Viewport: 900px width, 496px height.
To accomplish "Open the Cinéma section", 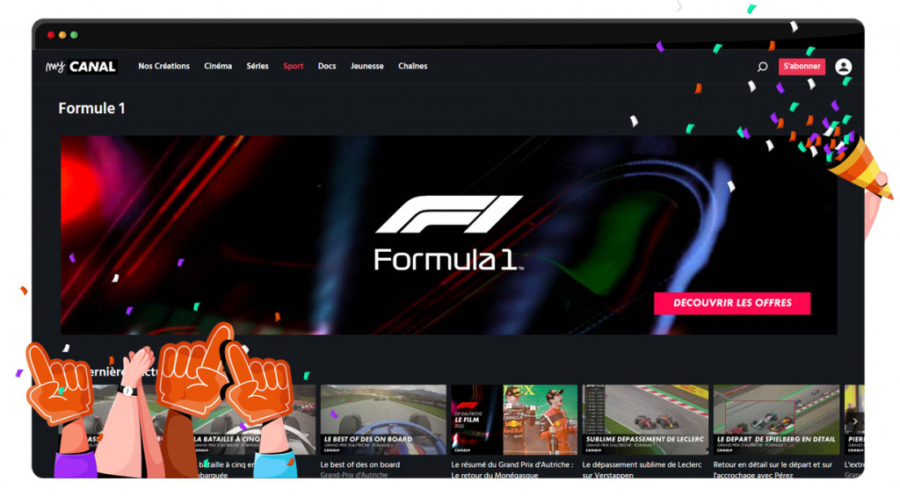I will tap(218, 66).
